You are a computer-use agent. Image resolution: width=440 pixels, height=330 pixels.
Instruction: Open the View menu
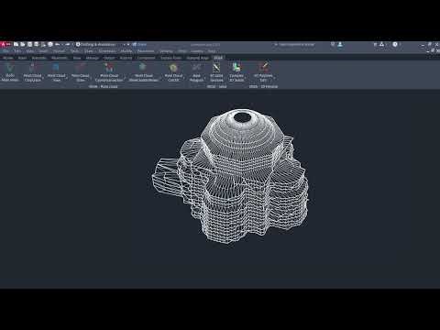29,51
